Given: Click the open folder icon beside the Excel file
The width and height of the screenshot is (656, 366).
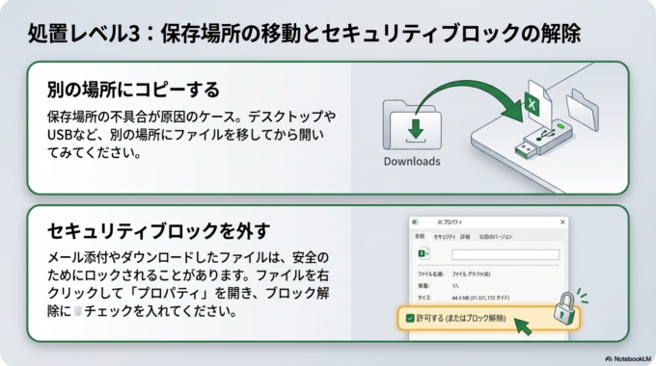Looking at the screenshot, I should tap(583, 109).
